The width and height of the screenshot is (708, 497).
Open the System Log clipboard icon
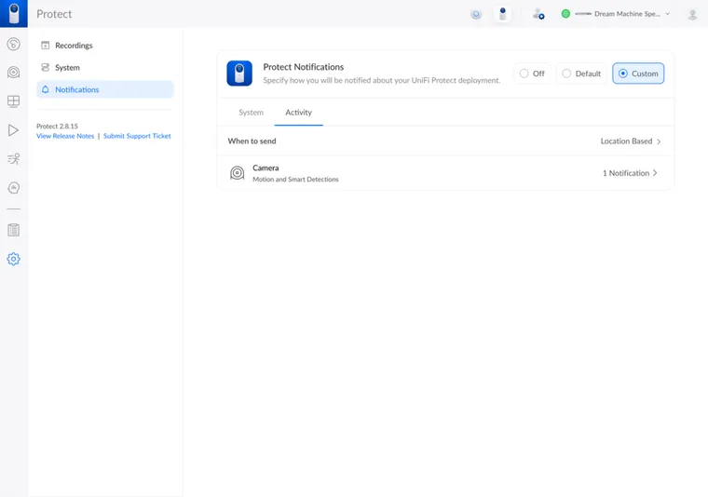14,230
